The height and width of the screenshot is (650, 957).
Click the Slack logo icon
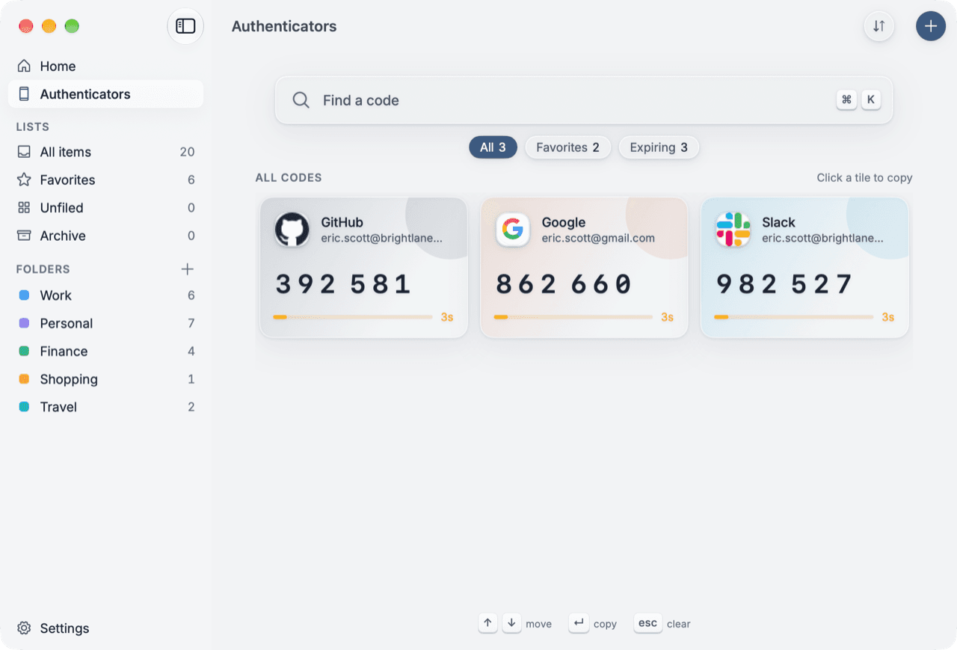point(733,230)
